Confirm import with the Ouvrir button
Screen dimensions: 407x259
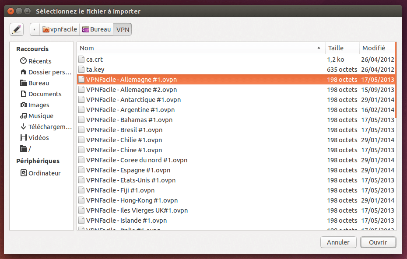pyautogui.click(x=378, y=242)
